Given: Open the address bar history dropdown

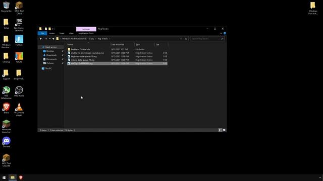Looking at the screenshot, I should click(181, 39).
